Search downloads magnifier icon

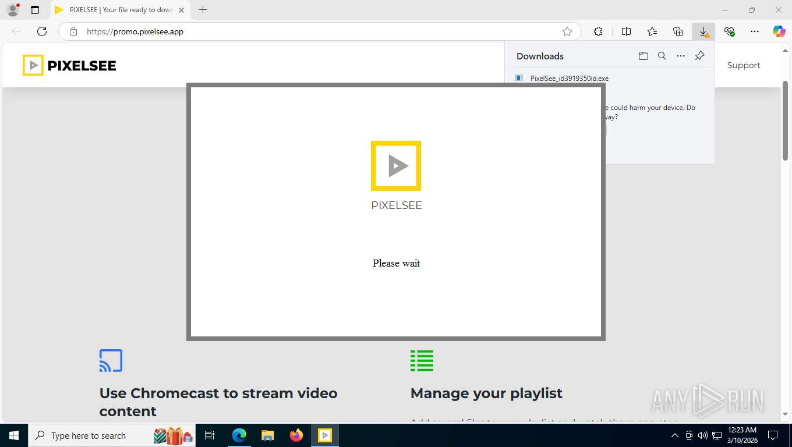(x=662, y=56)
